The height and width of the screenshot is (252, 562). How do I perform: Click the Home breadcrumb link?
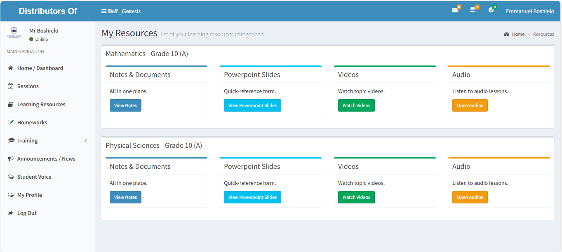(x=518, y=34)
